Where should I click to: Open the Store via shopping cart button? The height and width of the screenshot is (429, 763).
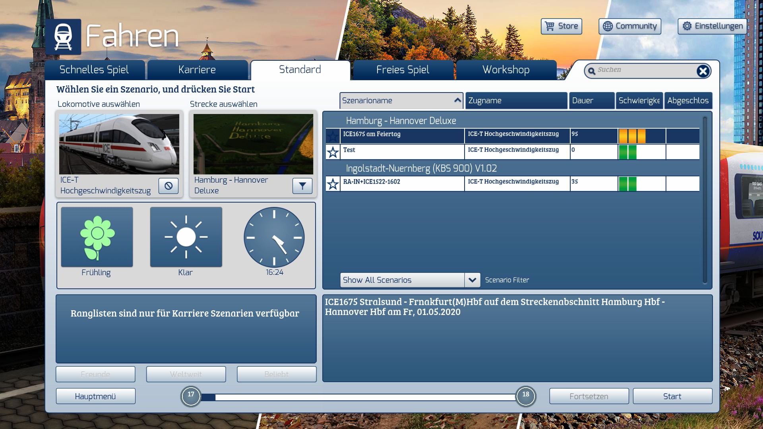point(561,26)
